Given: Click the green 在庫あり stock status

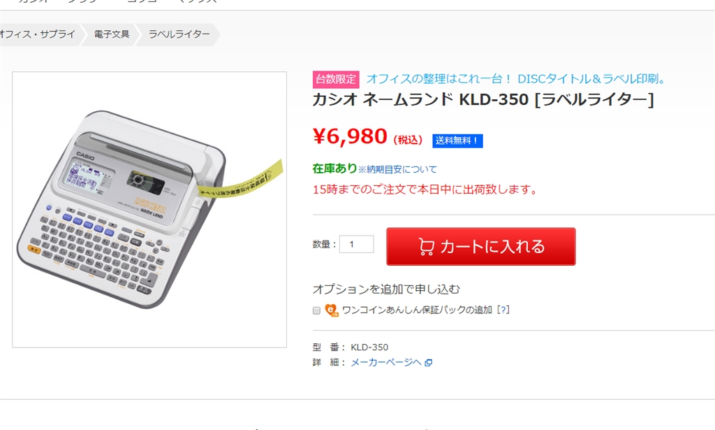Looking at the screenshot, I should pos(334,169).
